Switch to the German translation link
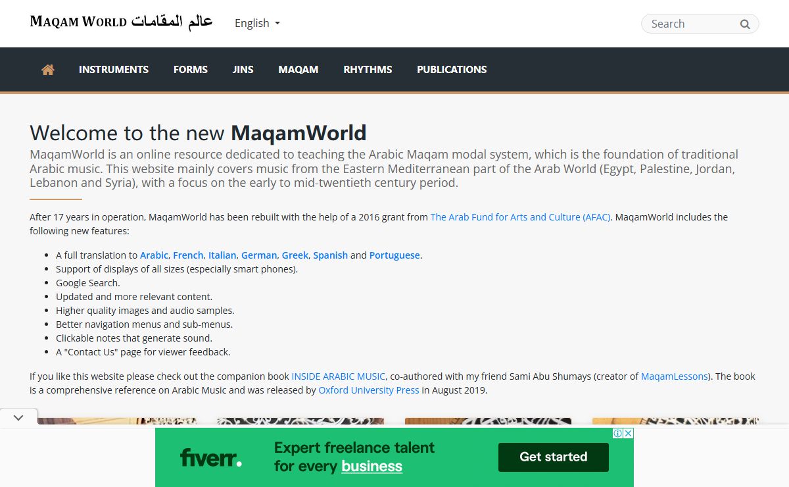 [x=259, y=255]
